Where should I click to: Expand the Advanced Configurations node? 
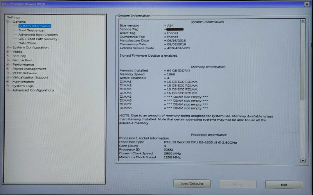[7, 90]
